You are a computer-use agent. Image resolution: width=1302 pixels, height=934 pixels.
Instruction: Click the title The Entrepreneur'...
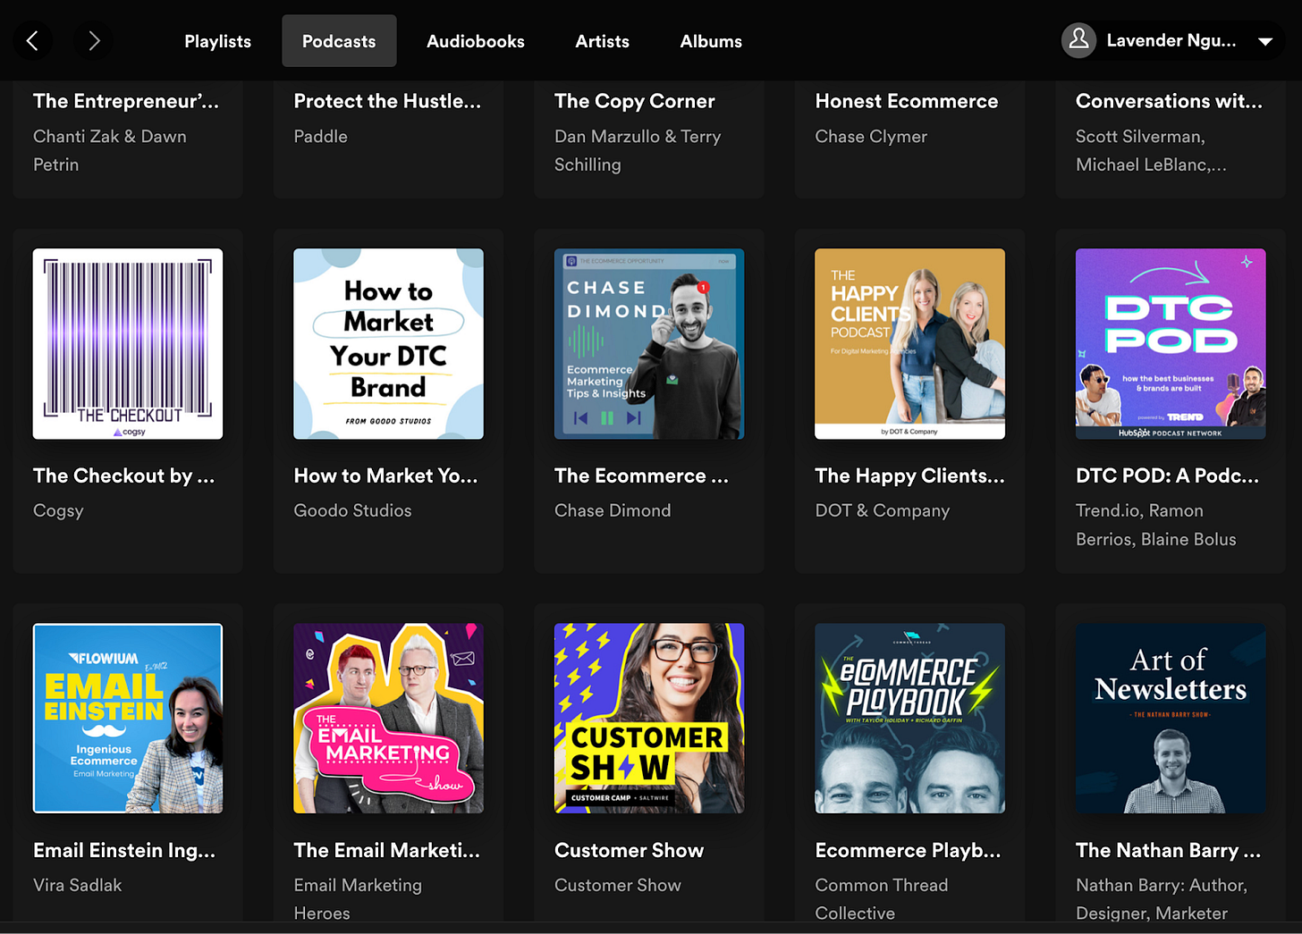click(126, 101)
